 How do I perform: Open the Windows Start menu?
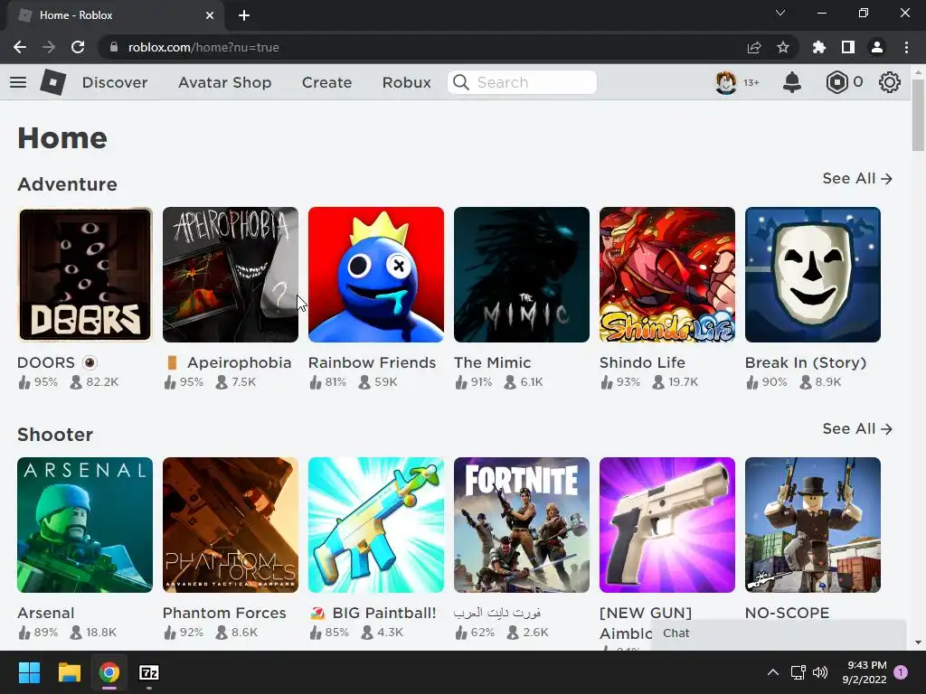click(x=29, y=672)
